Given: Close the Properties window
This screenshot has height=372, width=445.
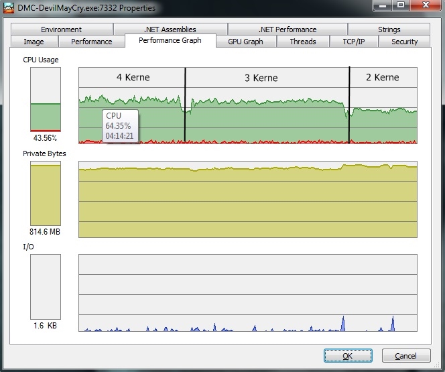Looking at the screenshot, I should pyautogui.click(x=426, y=5).
